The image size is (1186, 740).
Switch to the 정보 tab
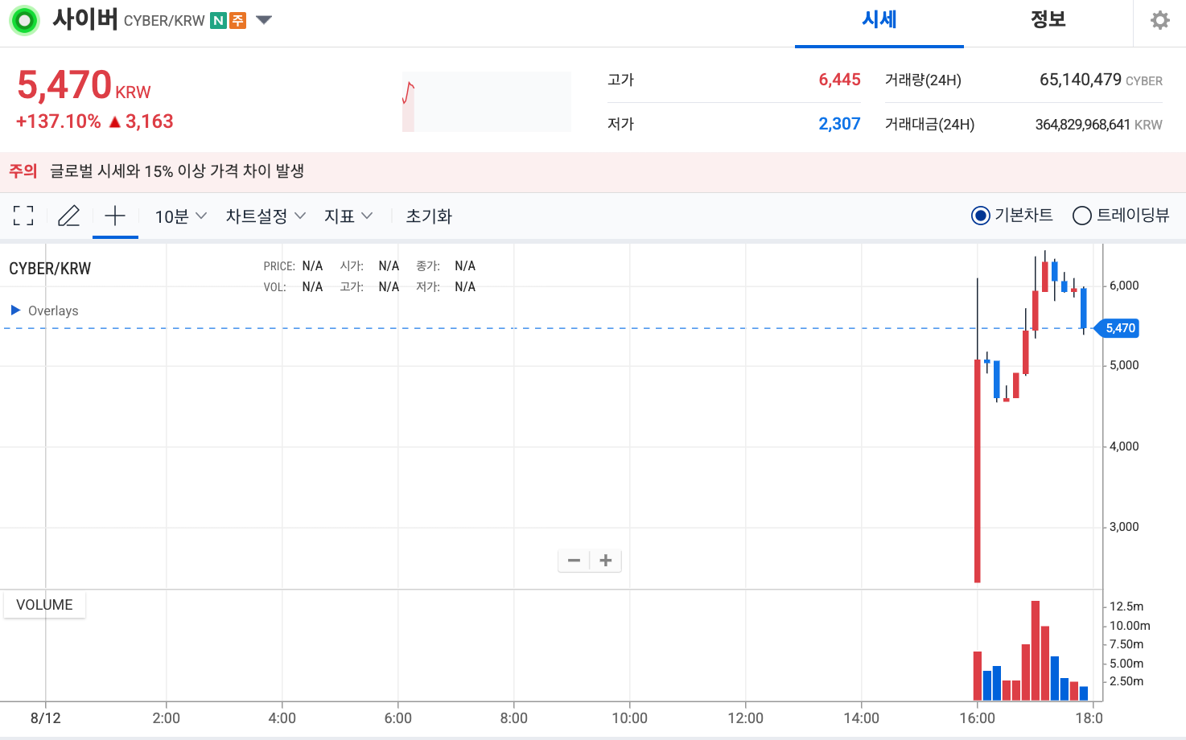click(x=1048, y=20)
